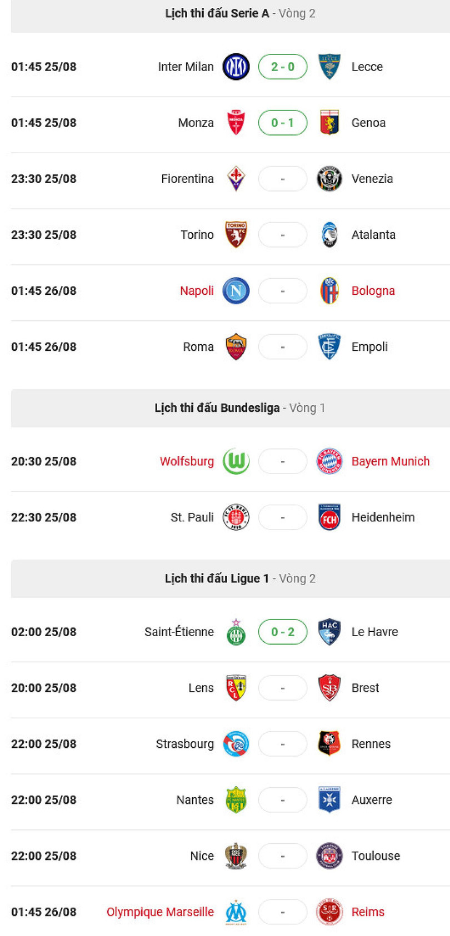
Task: Click the Rennes club crest
Action: pyautogui.click(x=329, y=744)
